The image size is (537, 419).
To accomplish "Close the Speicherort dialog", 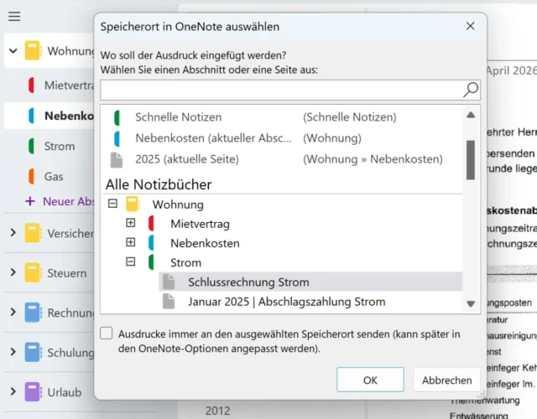I will 470,26.
